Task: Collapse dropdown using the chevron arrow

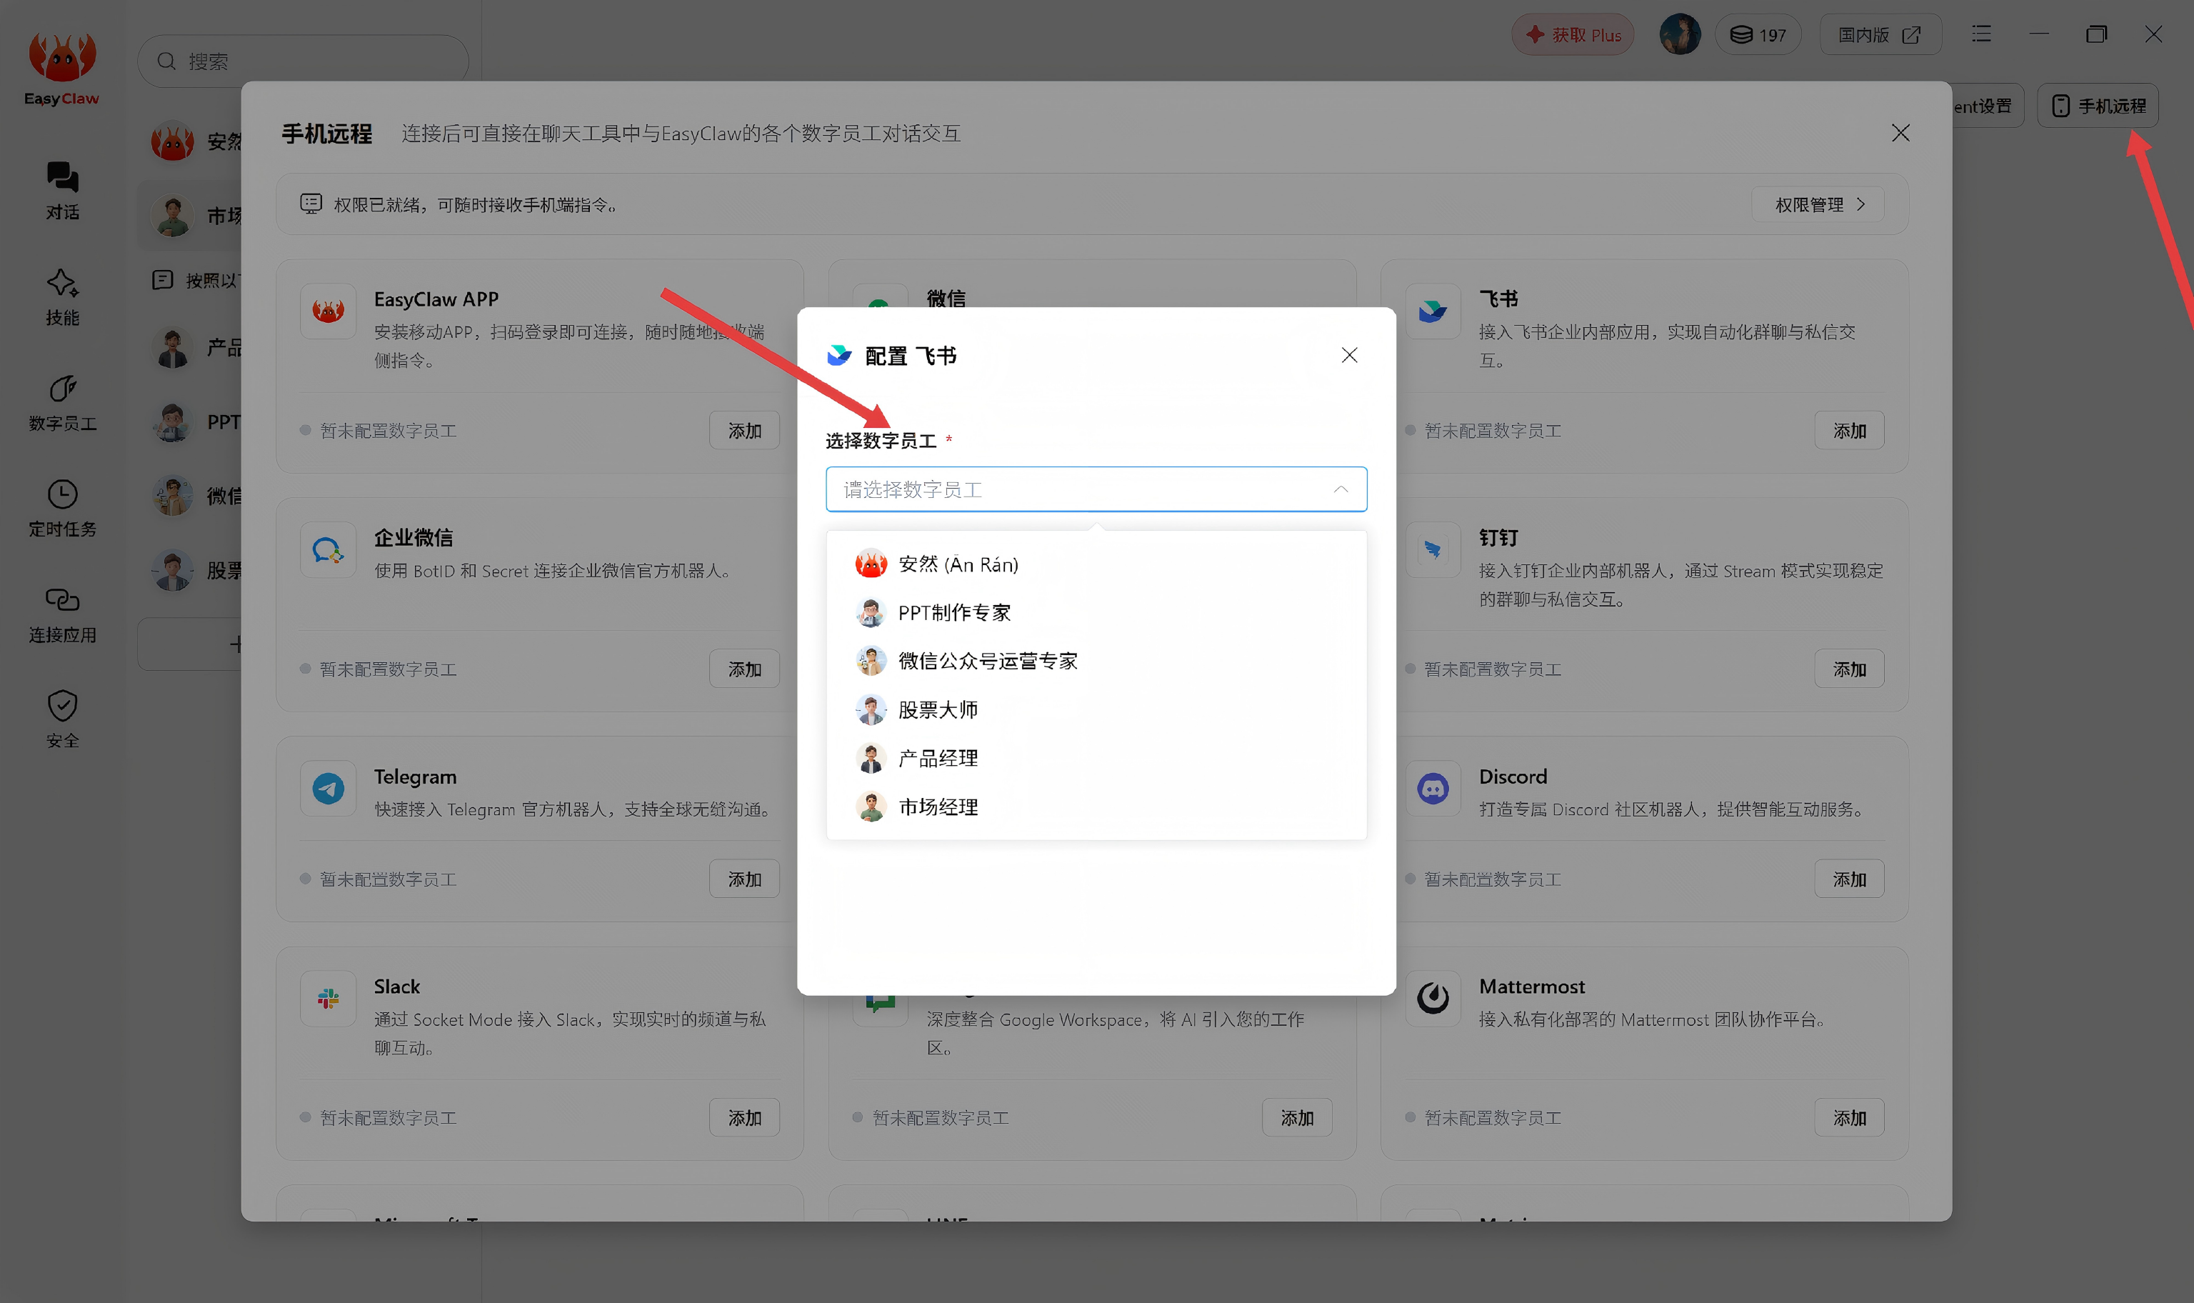Action: 1340,489
